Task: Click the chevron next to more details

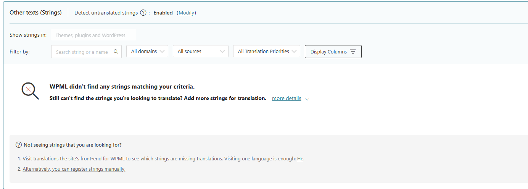Action: coord(307,99)
